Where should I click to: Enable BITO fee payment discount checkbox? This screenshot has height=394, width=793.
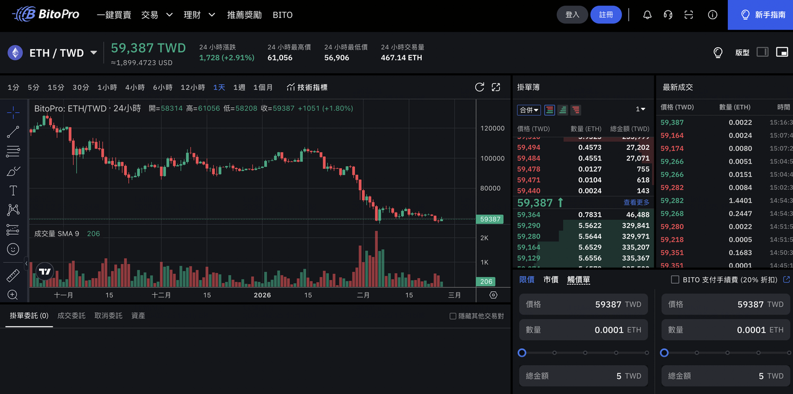coord(675,280)
